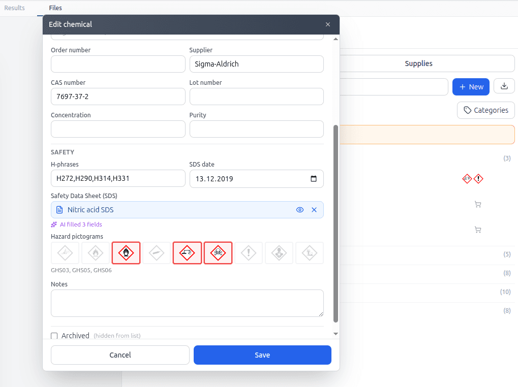Screen dimensions: 518x387
Task: Click the document icon of Nitric acid SDS
Action: (59, 210)
